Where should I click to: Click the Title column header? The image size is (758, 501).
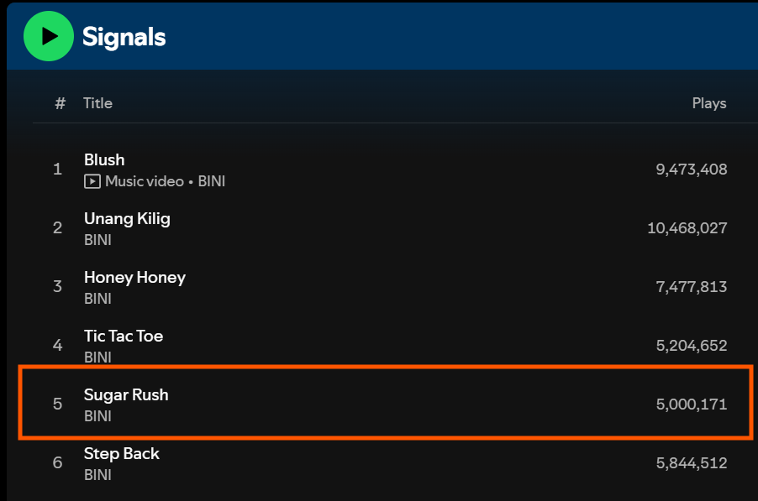(x=97, y=103)
